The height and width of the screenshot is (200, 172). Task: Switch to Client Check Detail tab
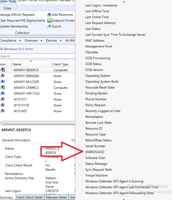click(30, 197)
